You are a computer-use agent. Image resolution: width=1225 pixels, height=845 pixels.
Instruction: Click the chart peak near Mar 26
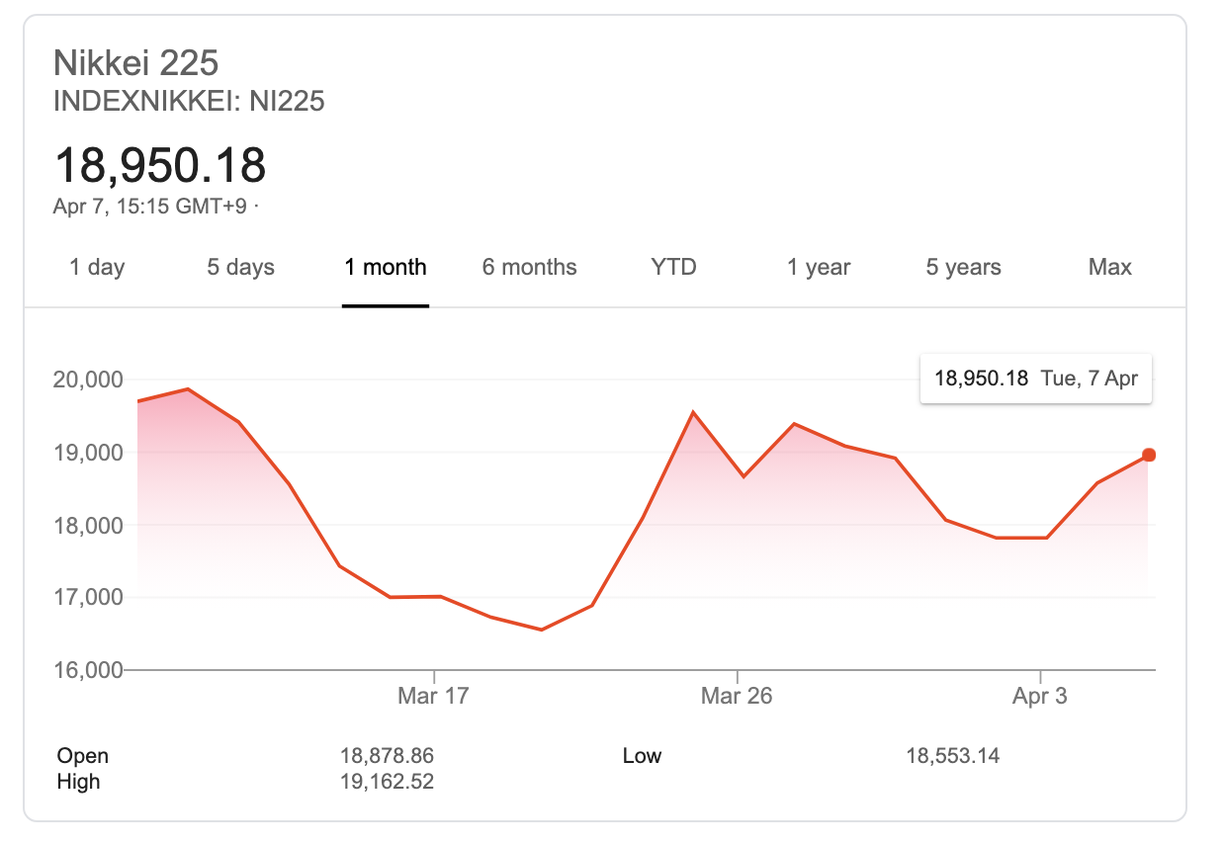point(693,410)
